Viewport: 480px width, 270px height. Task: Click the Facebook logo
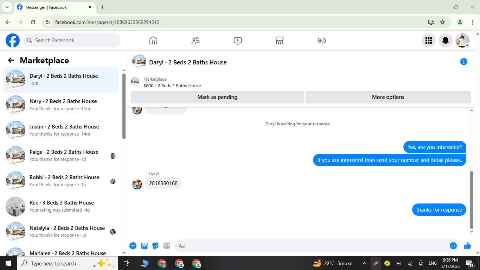[x=13, y=40]
